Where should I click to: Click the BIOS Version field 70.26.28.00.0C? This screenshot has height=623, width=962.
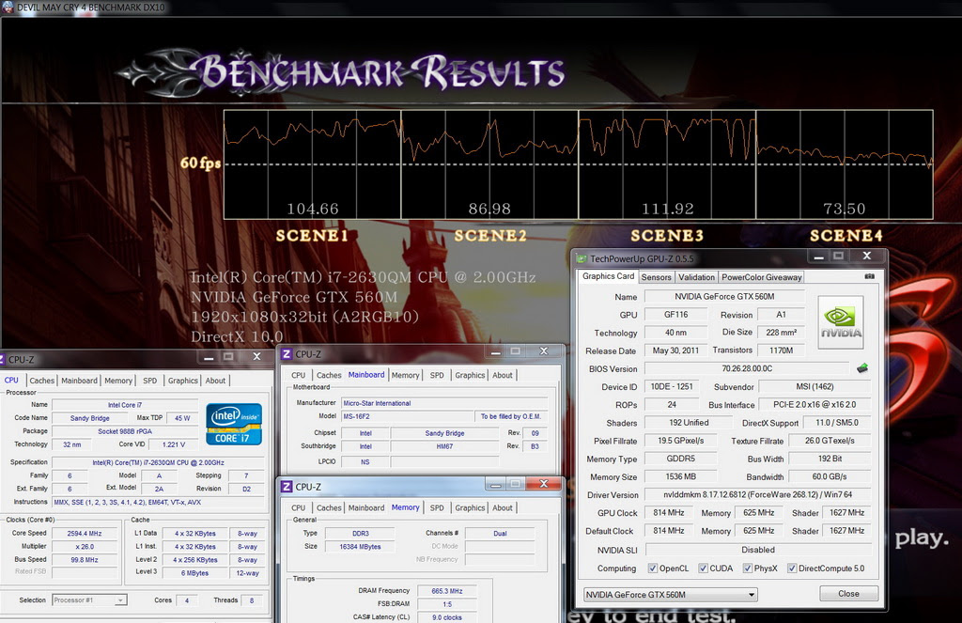tap(747, 368)
